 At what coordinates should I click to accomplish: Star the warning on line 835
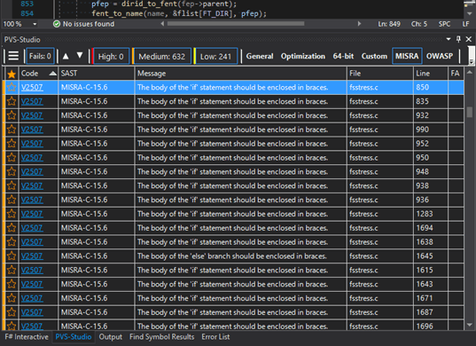[x=12, y=101]
